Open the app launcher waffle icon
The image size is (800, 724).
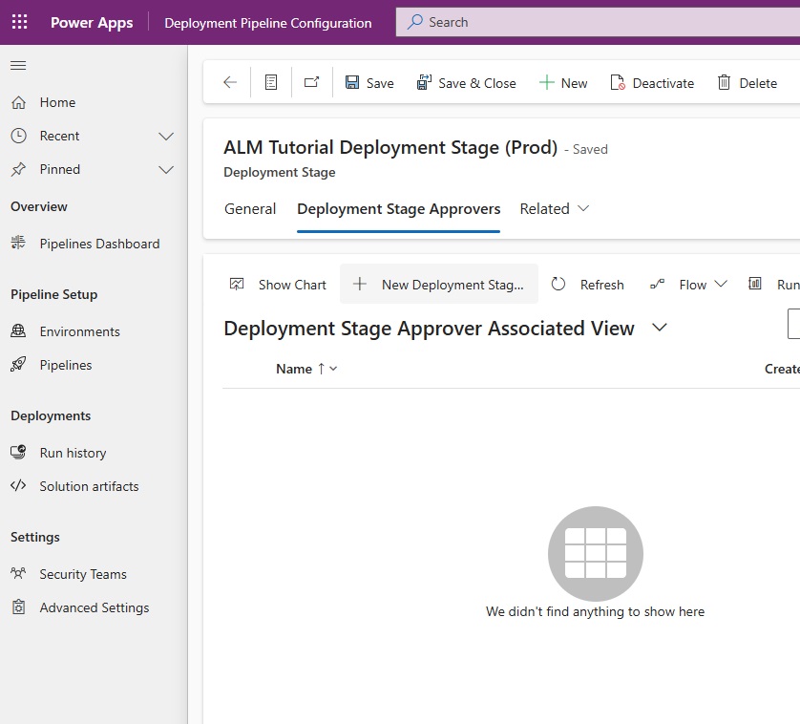[x=19, y=22]
